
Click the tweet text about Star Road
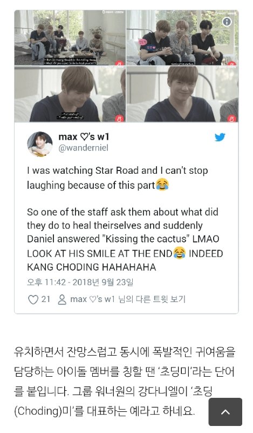(x=125, y=219)
